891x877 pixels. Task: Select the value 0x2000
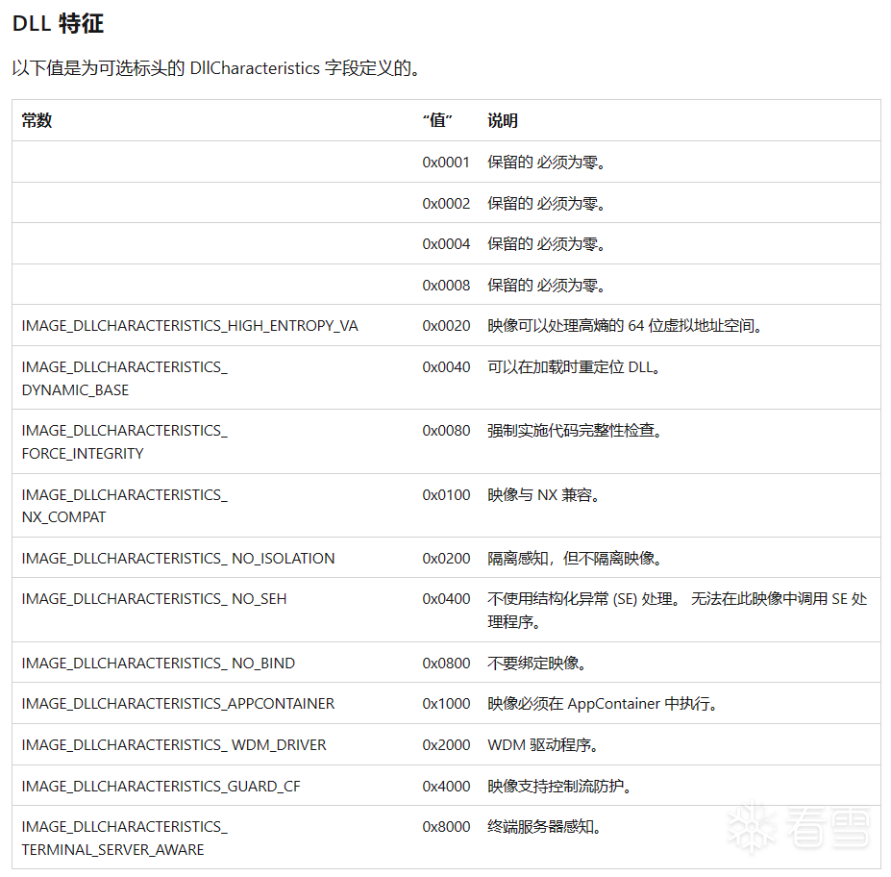[x=446, y=745]
